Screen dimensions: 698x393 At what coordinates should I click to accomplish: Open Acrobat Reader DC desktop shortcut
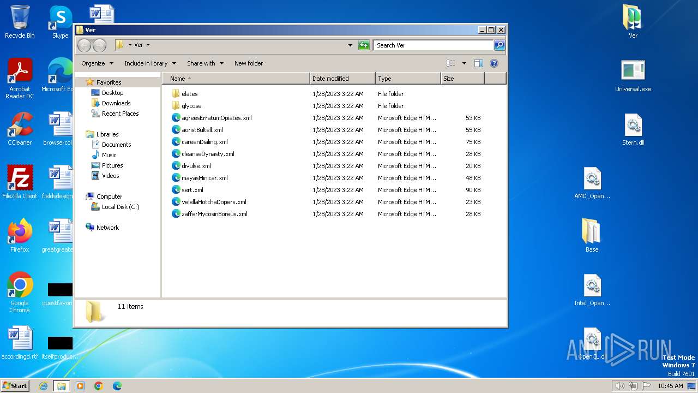tap(20, 79)
